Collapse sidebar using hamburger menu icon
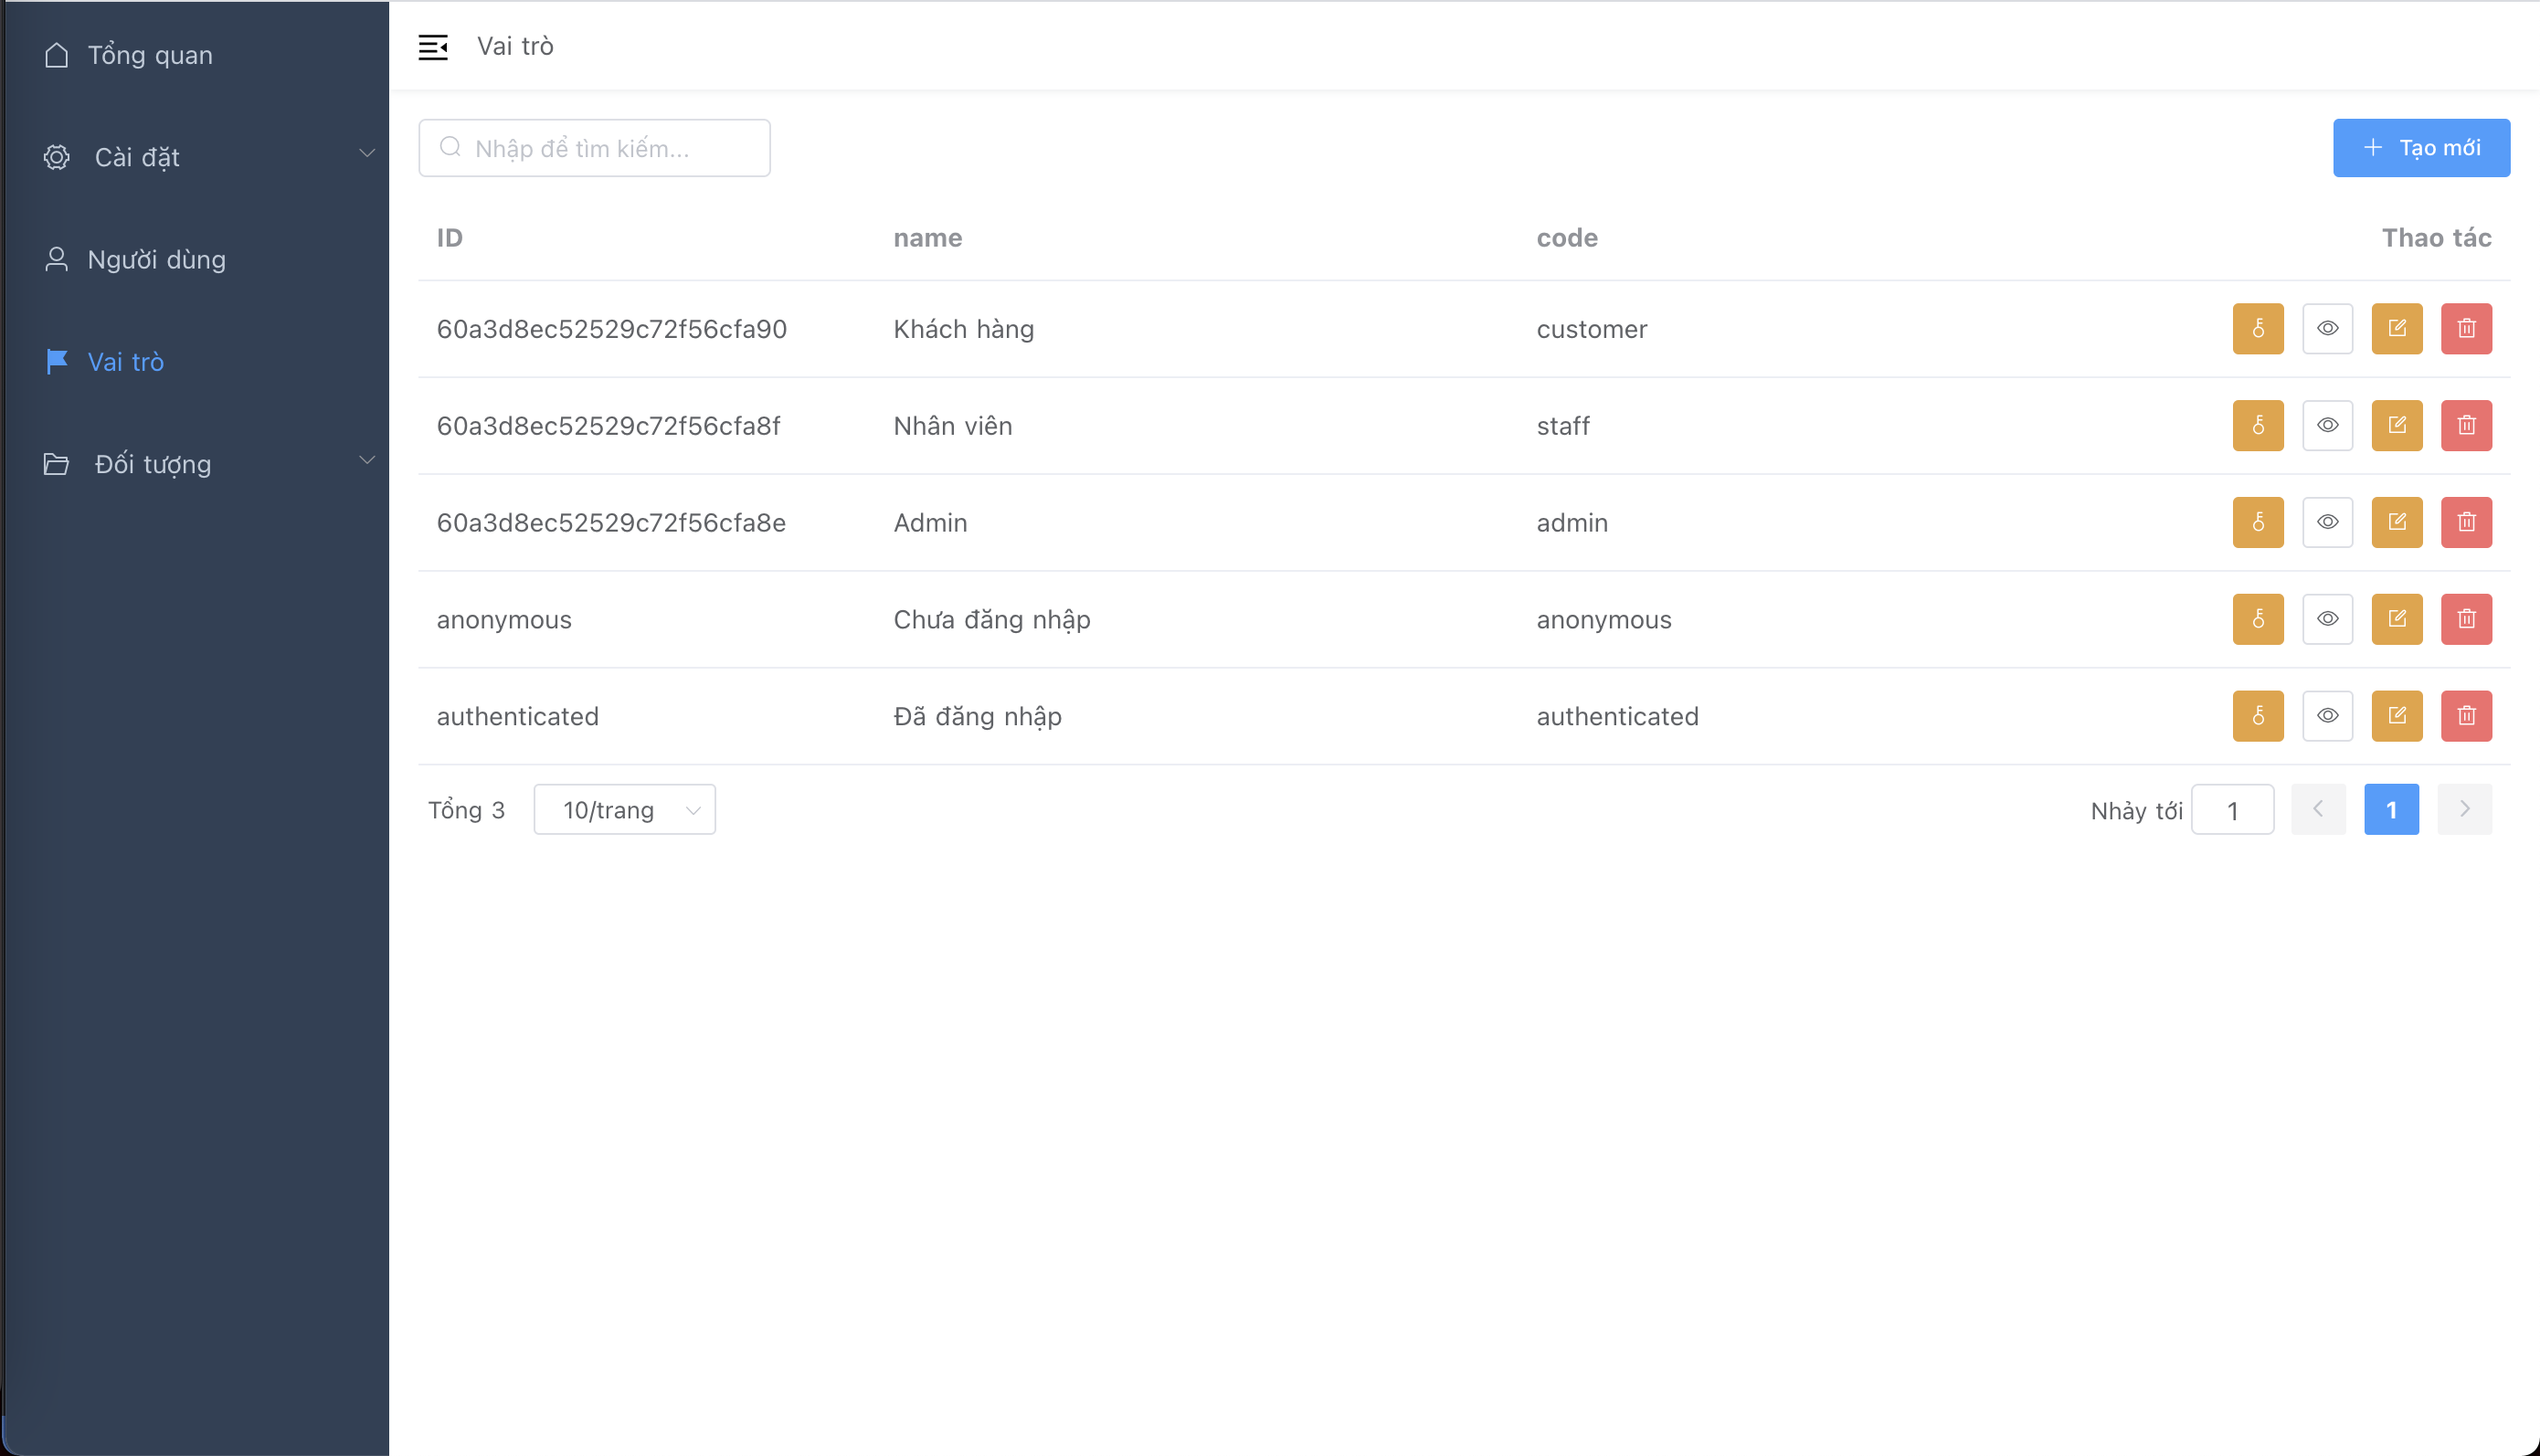Image resolution: width=2540 pixels, height=1456 pixels. pyautogui.click(x=432, y=47)
